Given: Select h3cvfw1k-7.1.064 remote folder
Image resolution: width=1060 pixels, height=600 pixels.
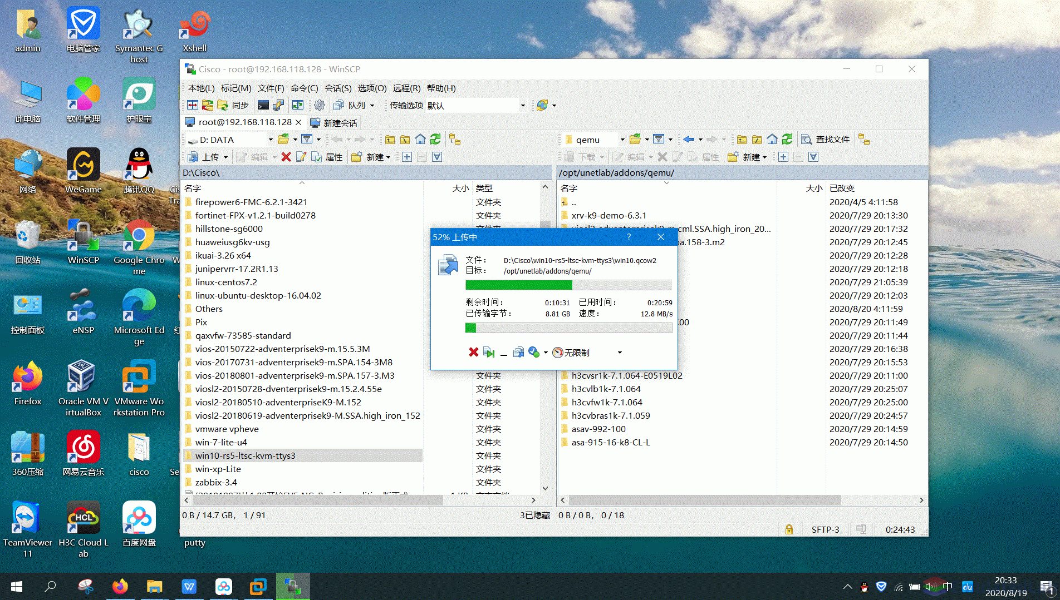Looking at the screenshot, I should pos(607,402).
